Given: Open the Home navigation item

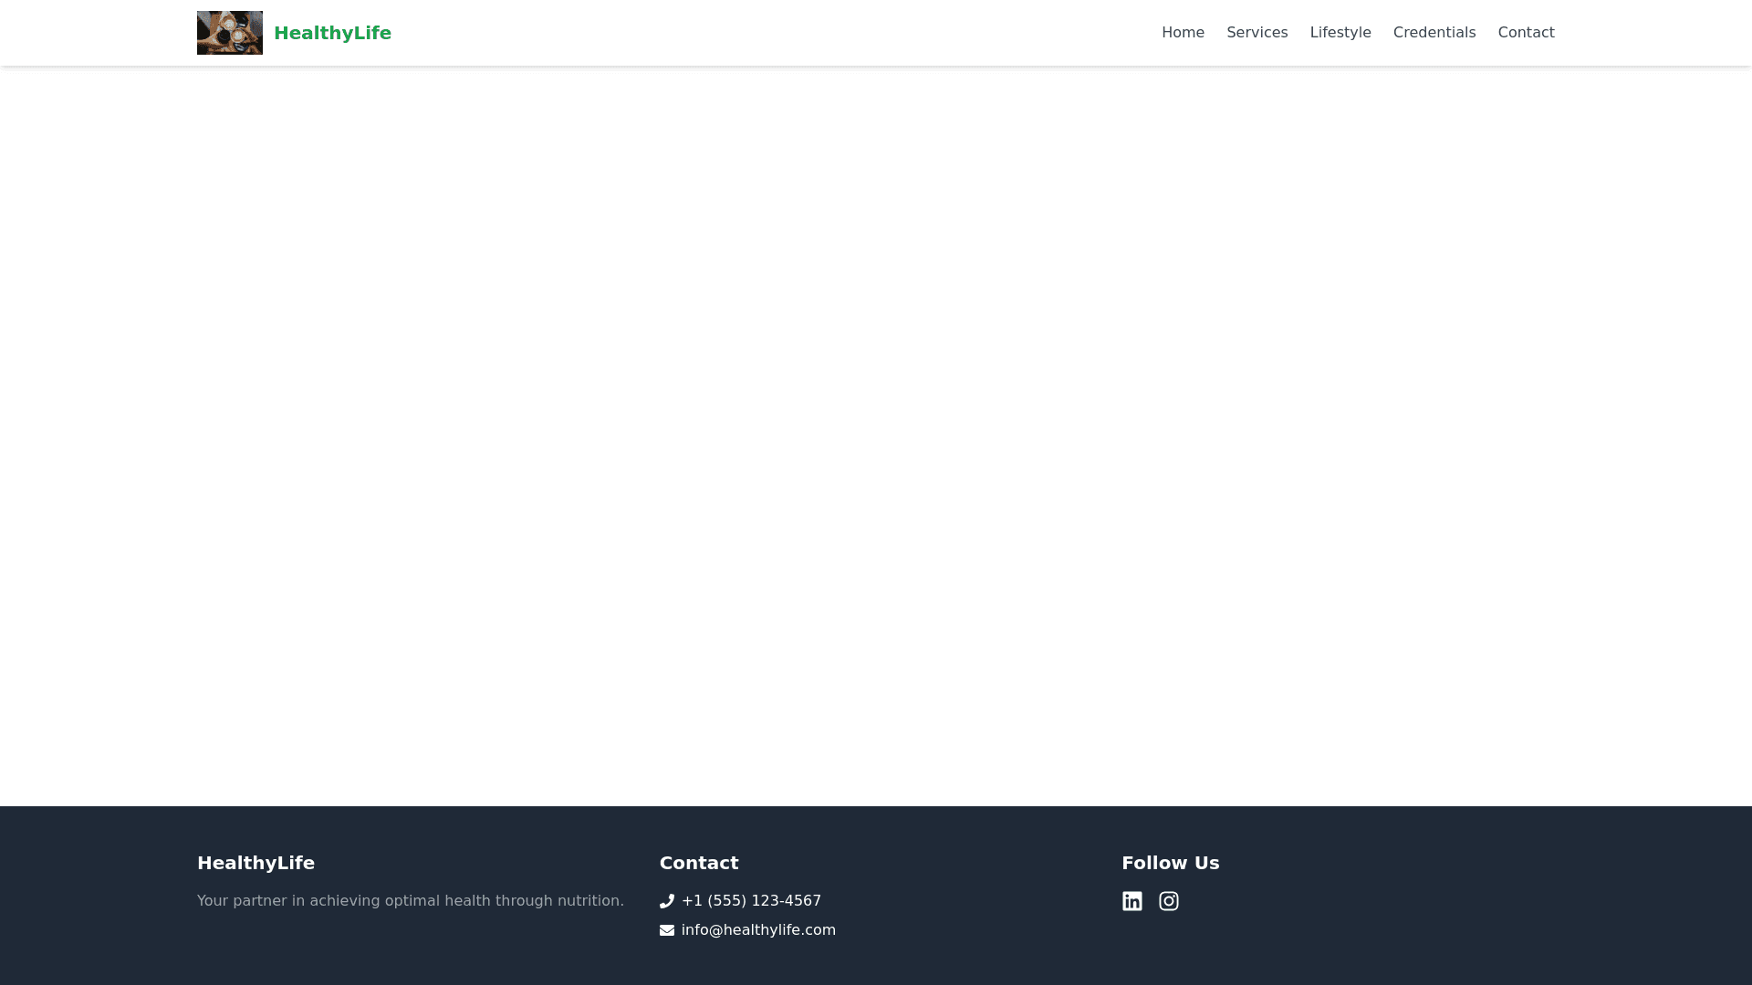Looking at the screenshot, I should (1183, 32).
